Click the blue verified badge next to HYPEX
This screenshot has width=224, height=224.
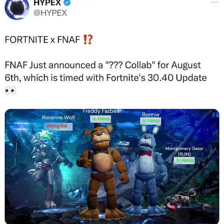pyautogui.click(x=67, y=2)
